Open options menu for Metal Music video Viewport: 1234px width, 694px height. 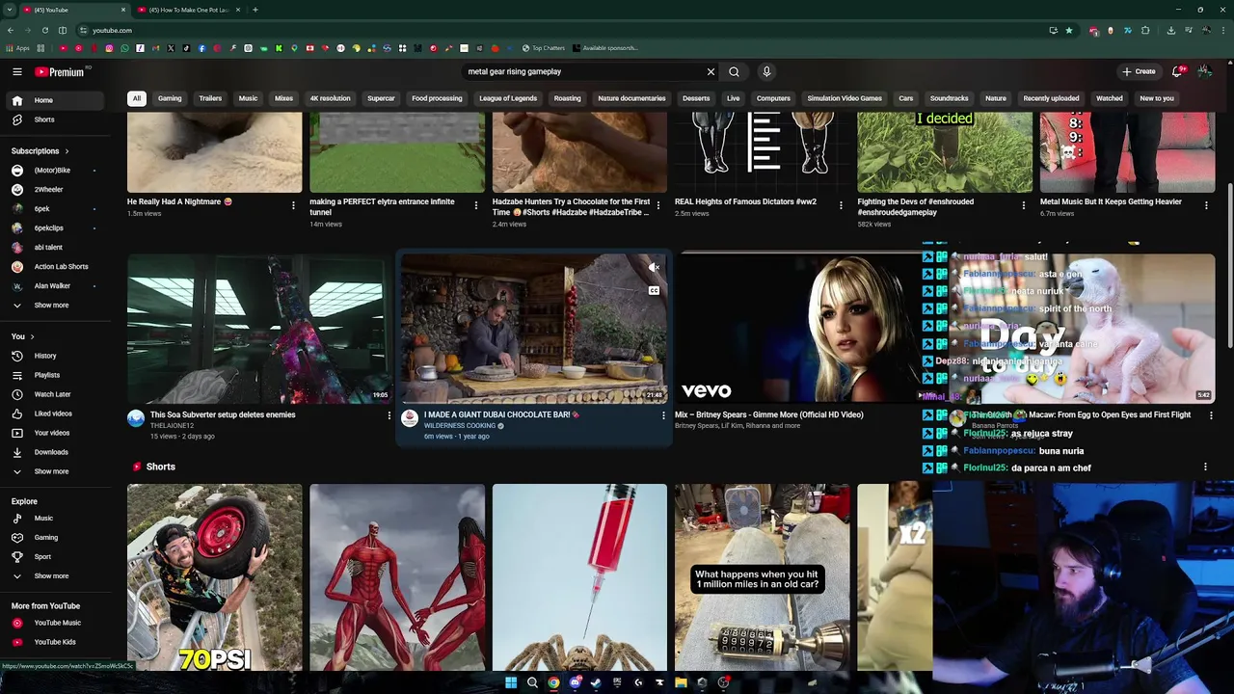tap(1206, 205)
